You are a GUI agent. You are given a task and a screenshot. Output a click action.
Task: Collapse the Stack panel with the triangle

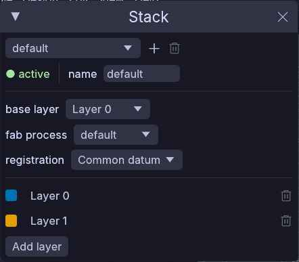[16, 16]
